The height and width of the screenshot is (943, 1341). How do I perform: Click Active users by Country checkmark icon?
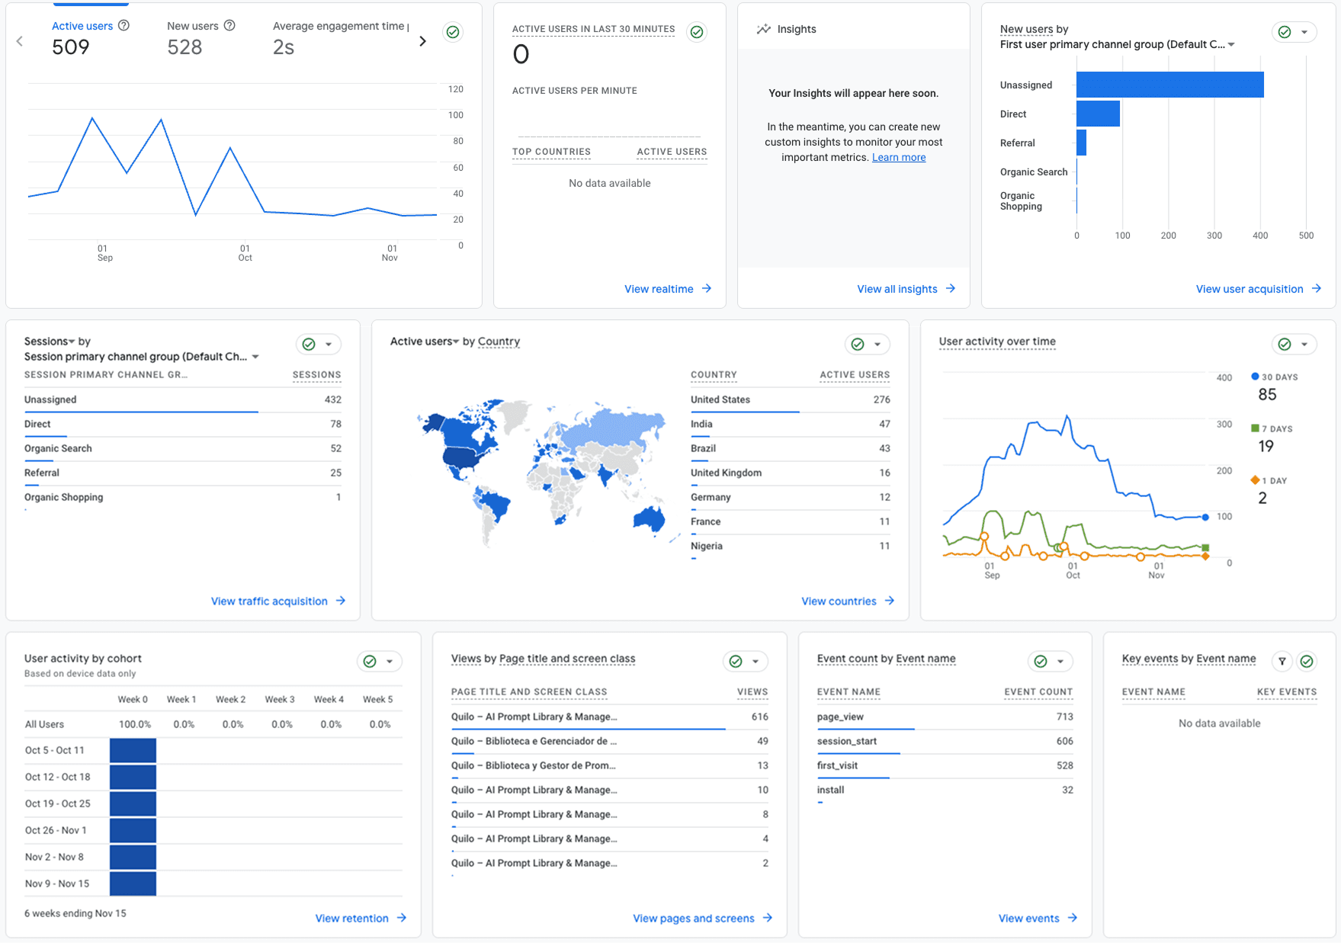pos(858,345)
